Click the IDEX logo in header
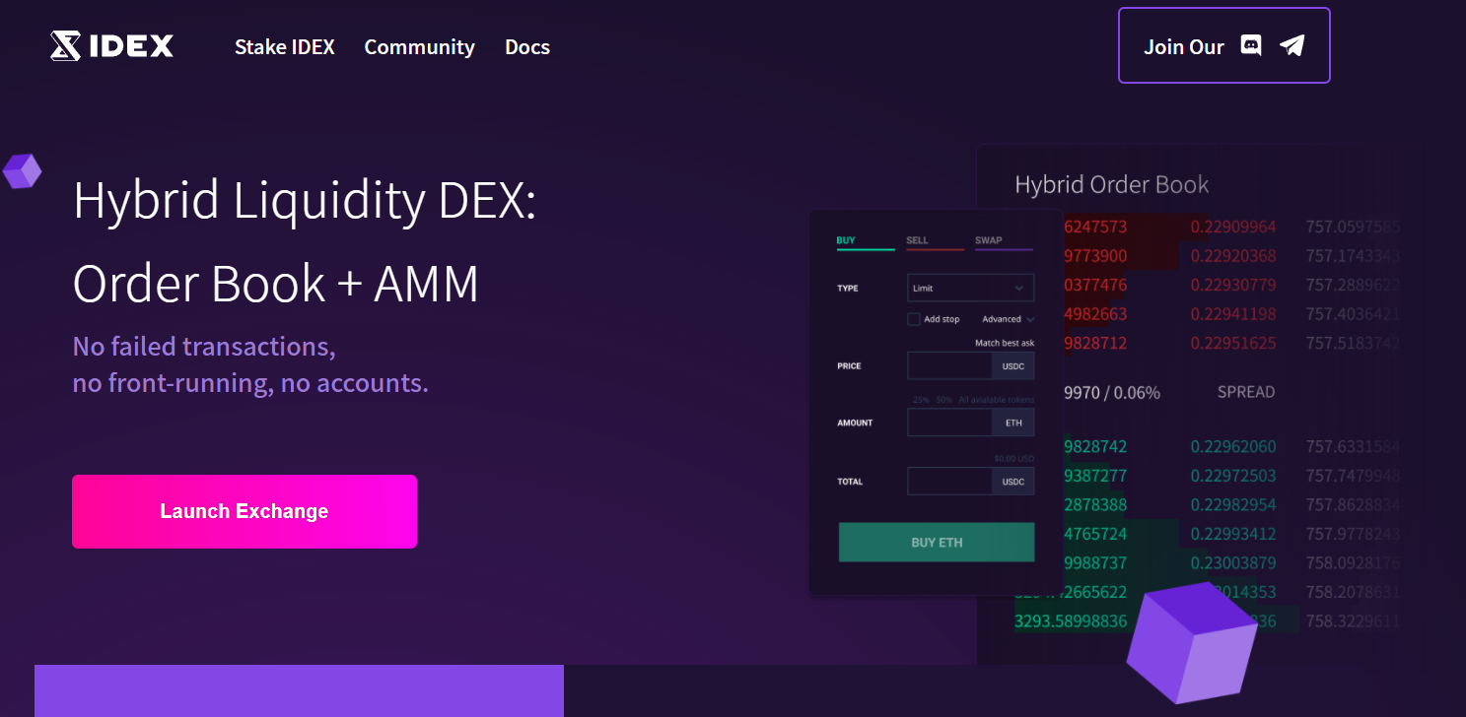 (x=112, y=45)
